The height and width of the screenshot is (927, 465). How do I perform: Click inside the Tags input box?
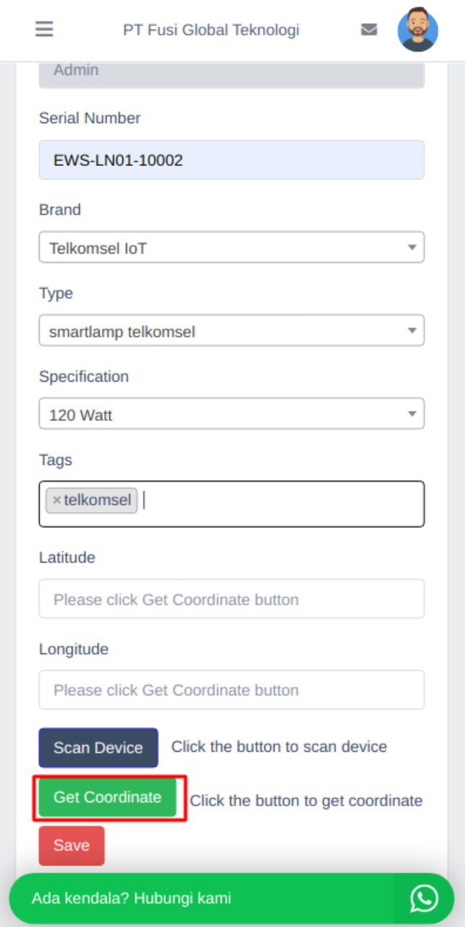282,503
